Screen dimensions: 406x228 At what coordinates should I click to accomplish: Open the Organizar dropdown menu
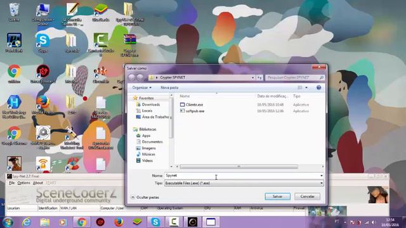pos(141,87)
